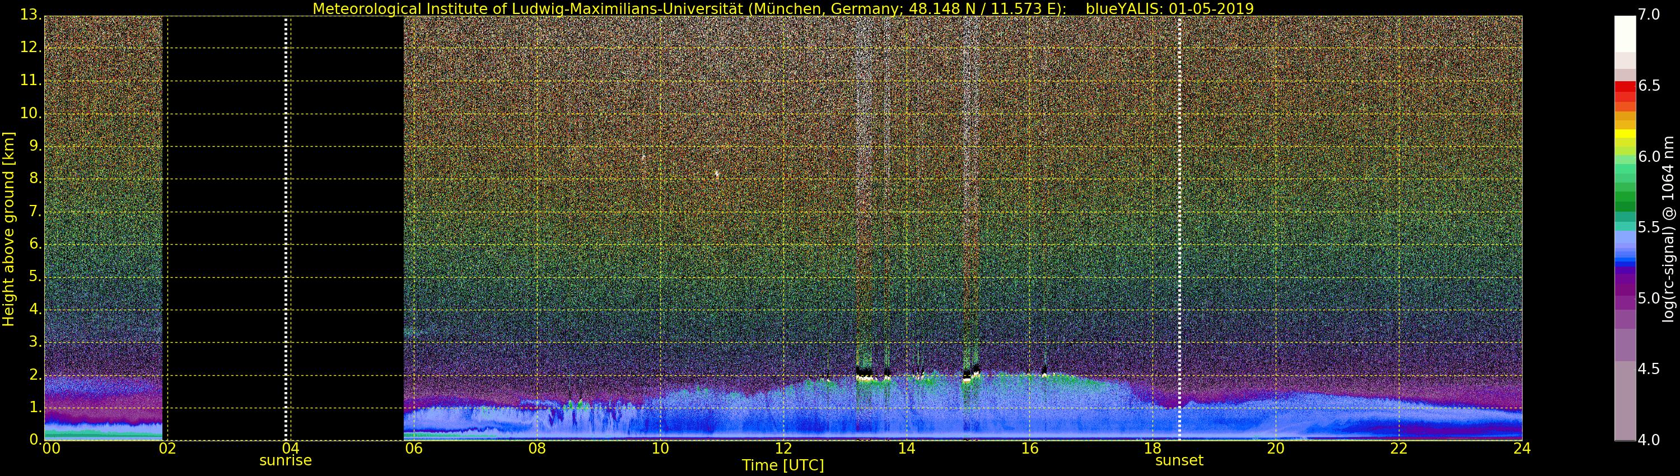
Task: Click the 5.0 tick on the color scale
Action: coord(1649,298)
